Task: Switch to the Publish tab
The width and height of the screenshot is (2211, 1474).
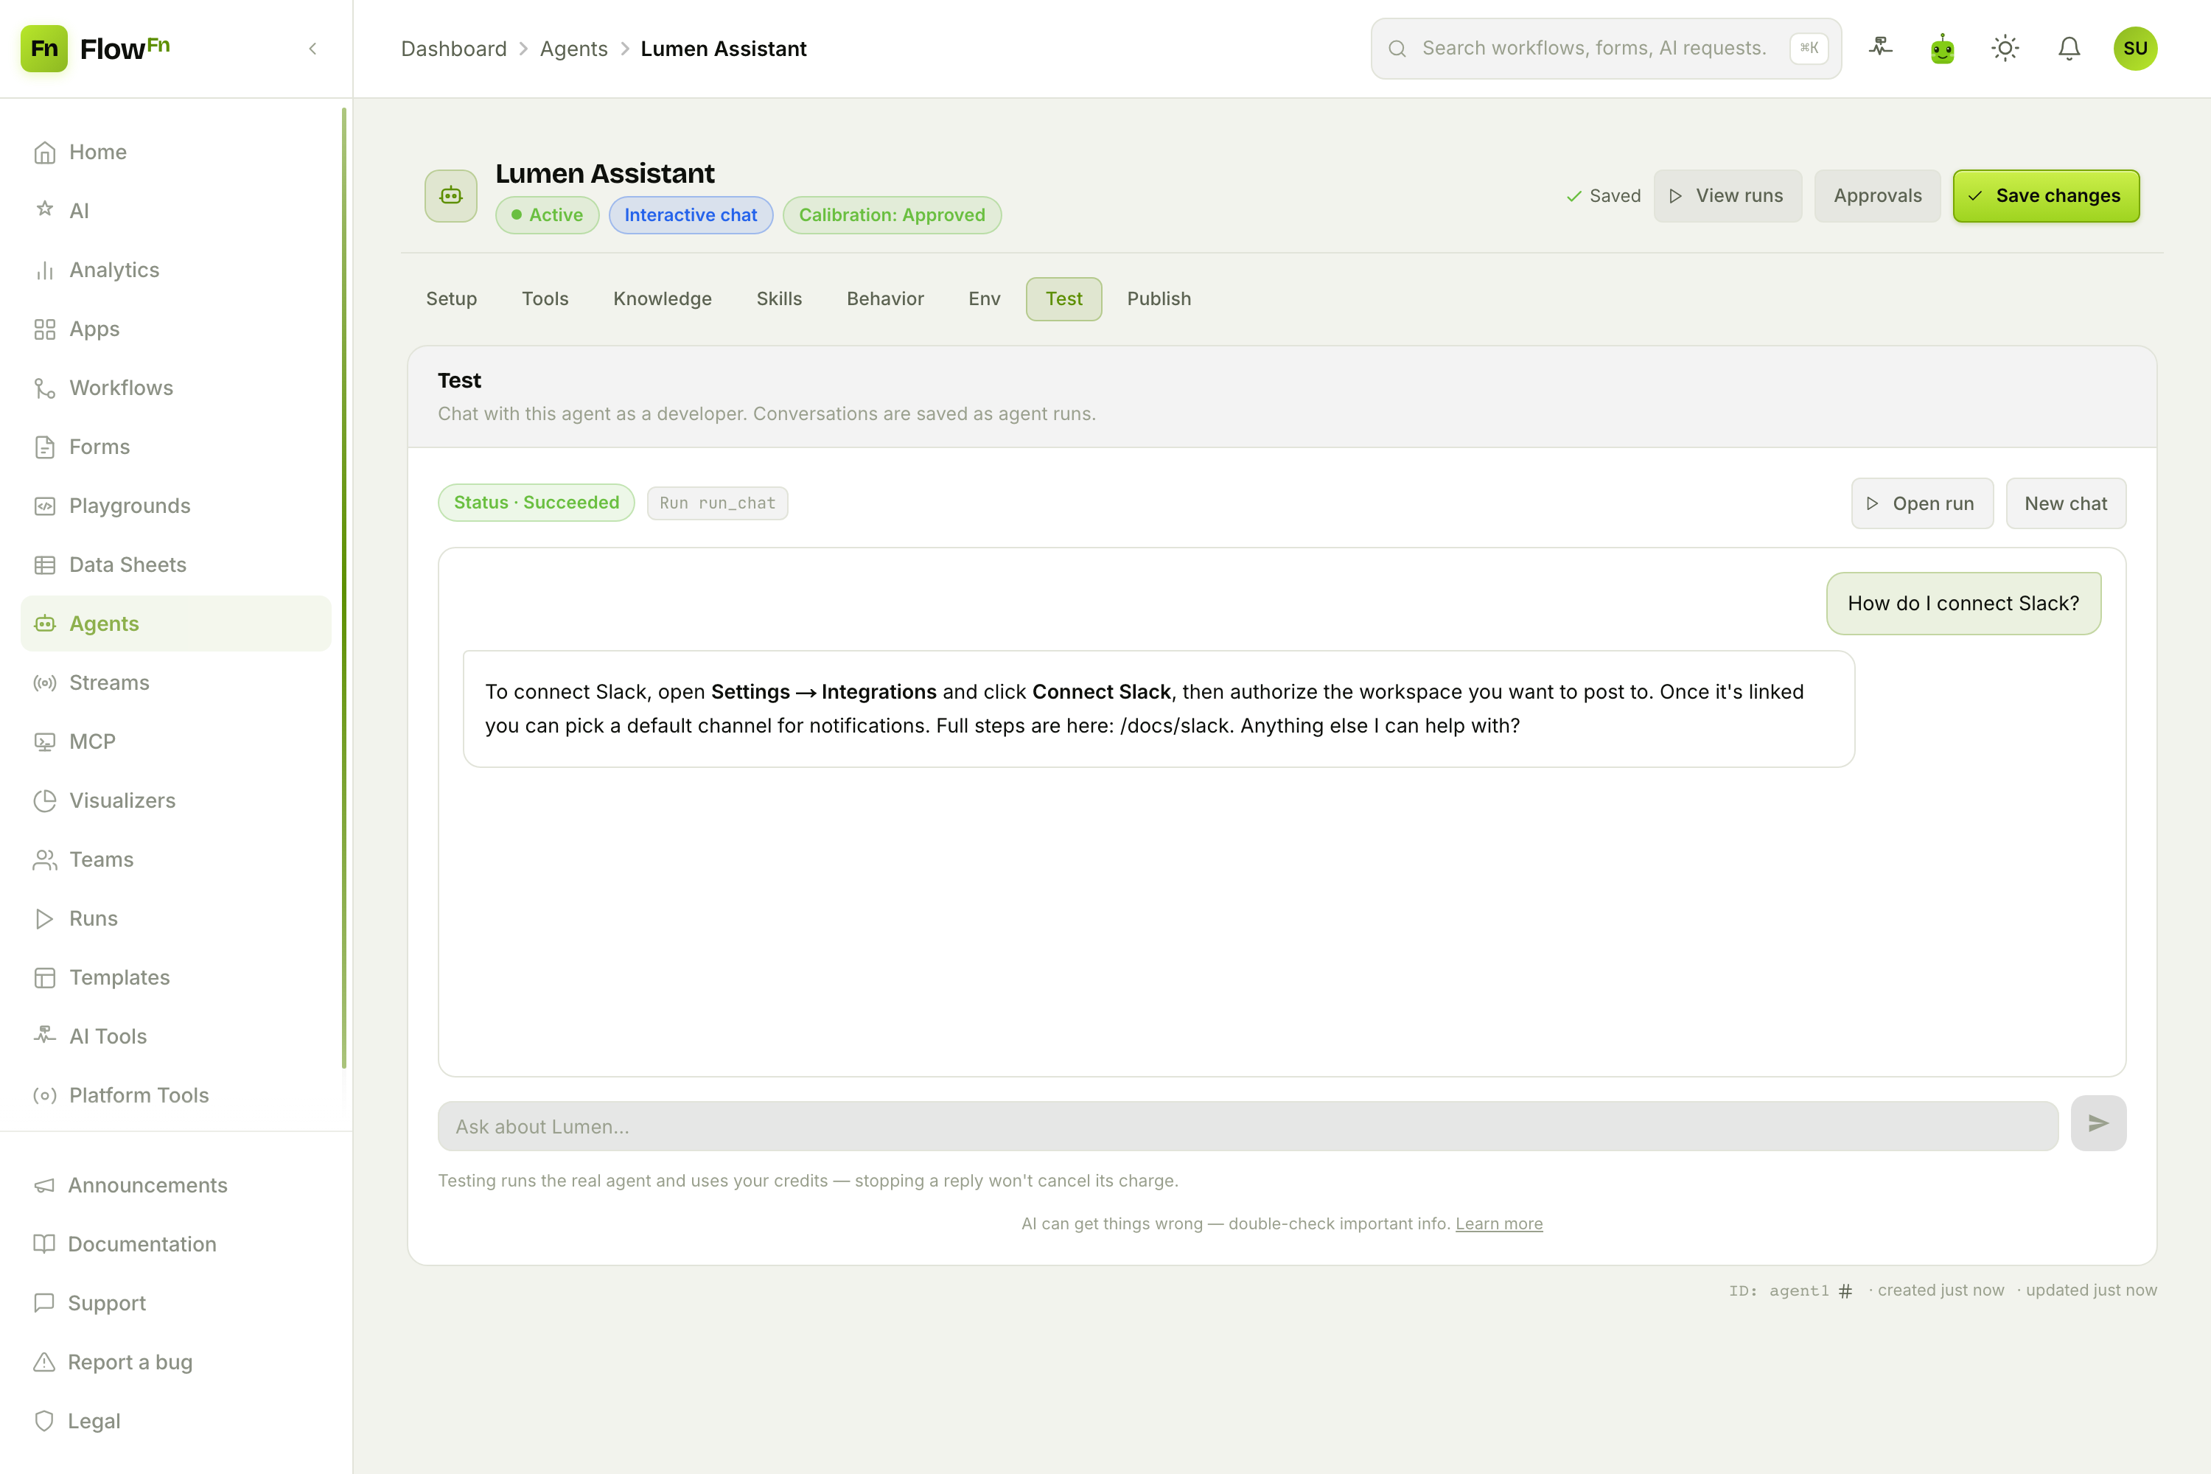Action: [1158, 299]
